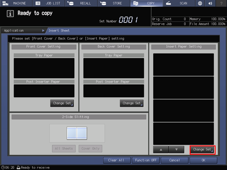Open the MACHINE tab
Image resolution: width=227 pixels, height=170 pixels.
pyautogui.click(x=16, y=3)
